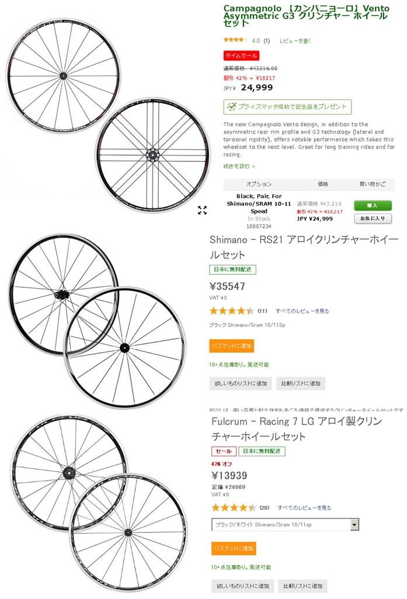Add Shimano RS21 to basket

[232, 346]
